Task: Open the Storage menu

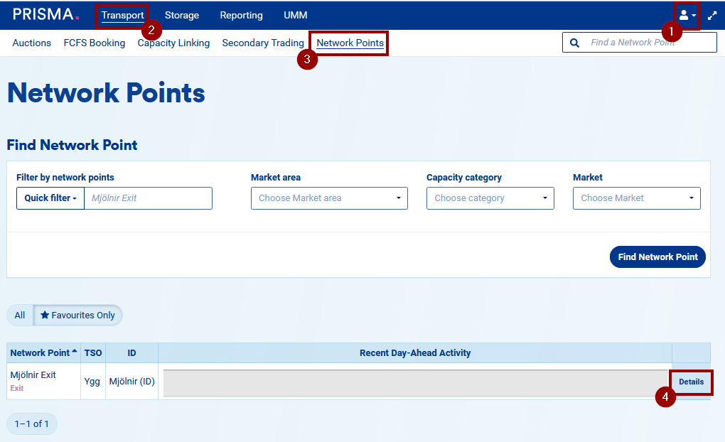Action: [x=181, y=15]
